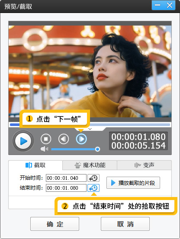Pick current time as the start time
The width and height of the screenshot is (180, 239).
point(93,178)
